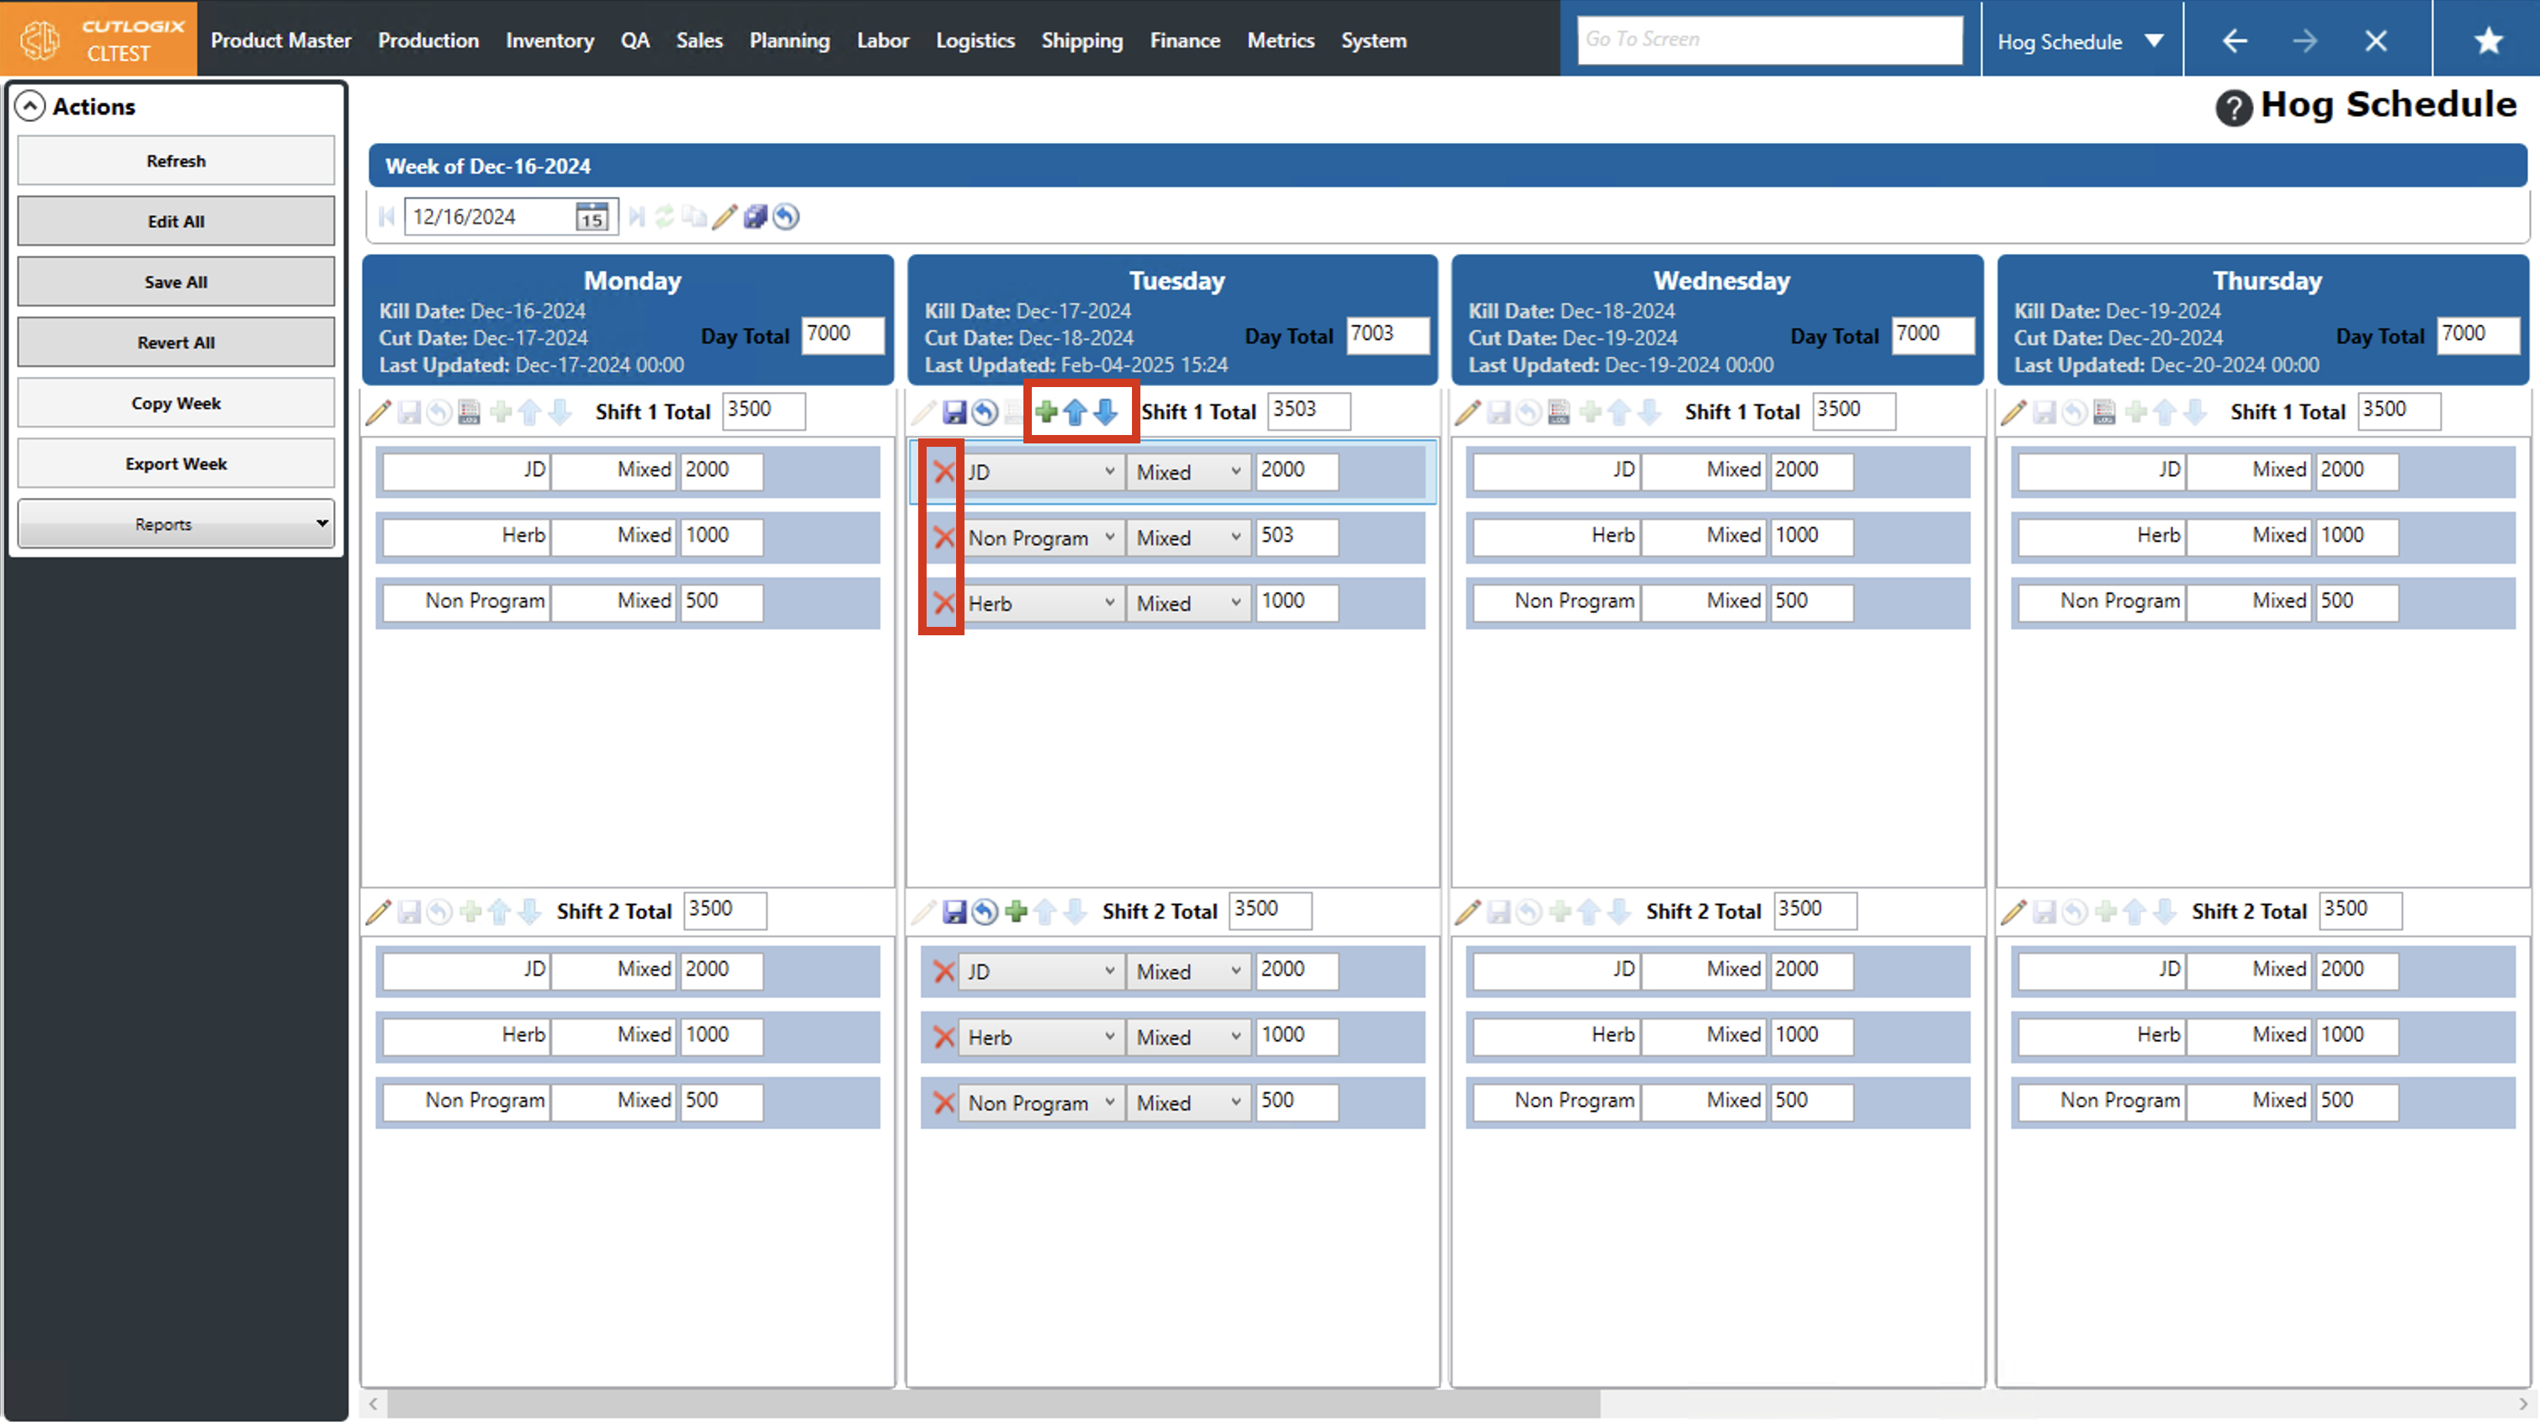Click the green add row icon in Tuesday Shift 1

pyautogui.click(x=1046, y=411)
